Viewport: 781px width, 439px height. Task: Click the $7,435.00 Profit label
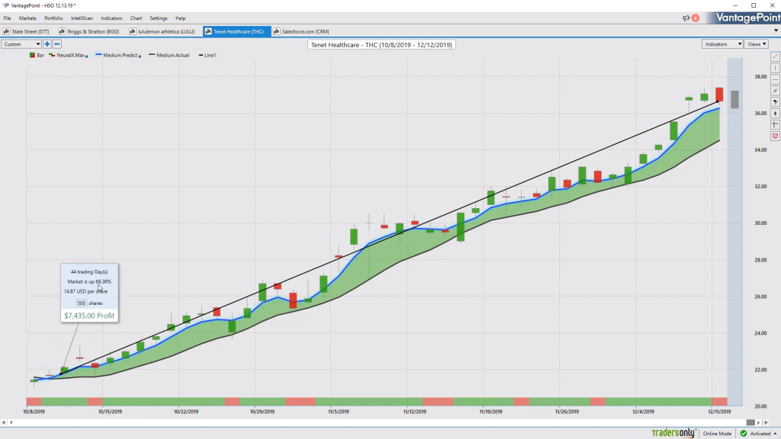[x=89, y=316]
